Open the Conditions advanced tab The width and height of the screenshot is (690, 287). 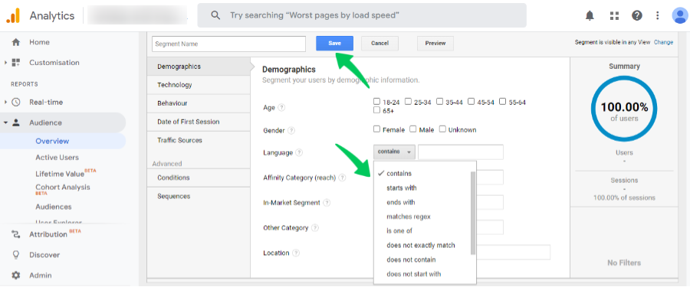199,178
